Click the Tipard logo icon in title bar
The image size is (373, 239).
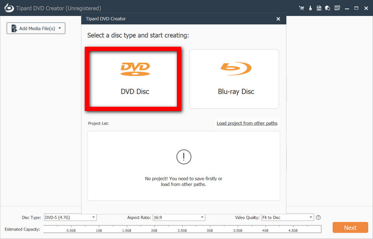click(x=9, y=8)
